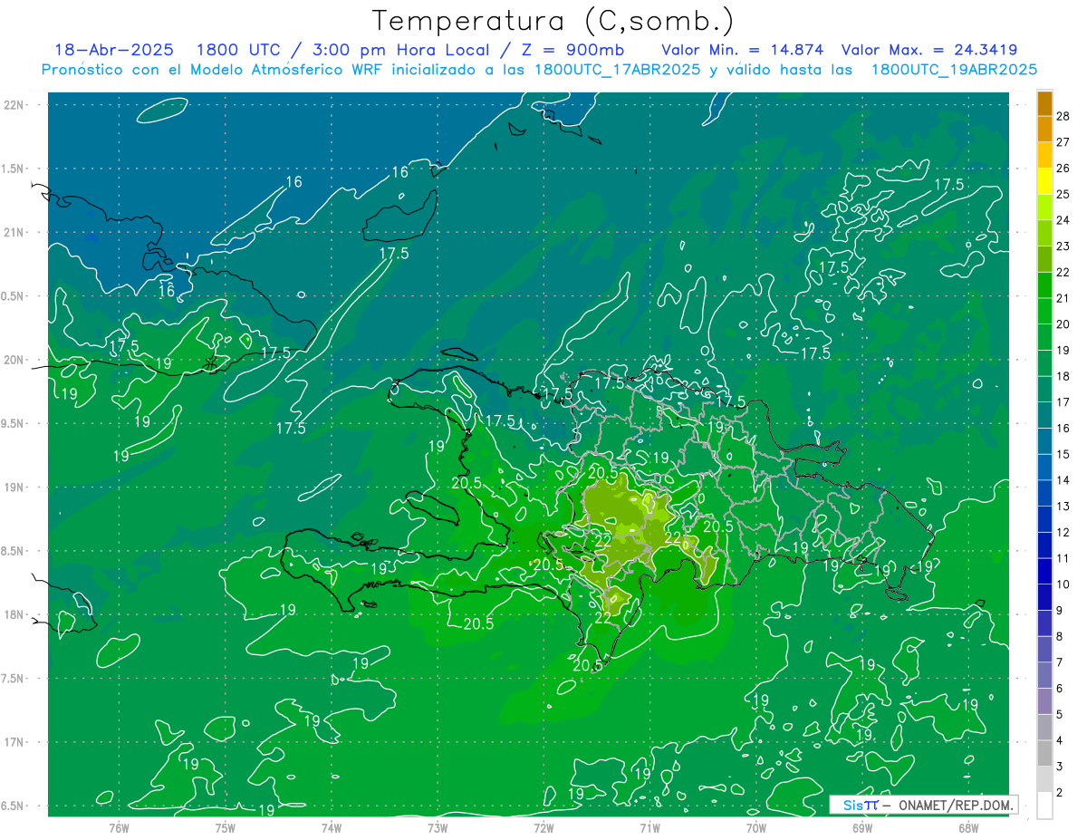
Task: Click the 'Pronóstico con el Modelo Atmosférico WRF' line
Action: (539, 69)
